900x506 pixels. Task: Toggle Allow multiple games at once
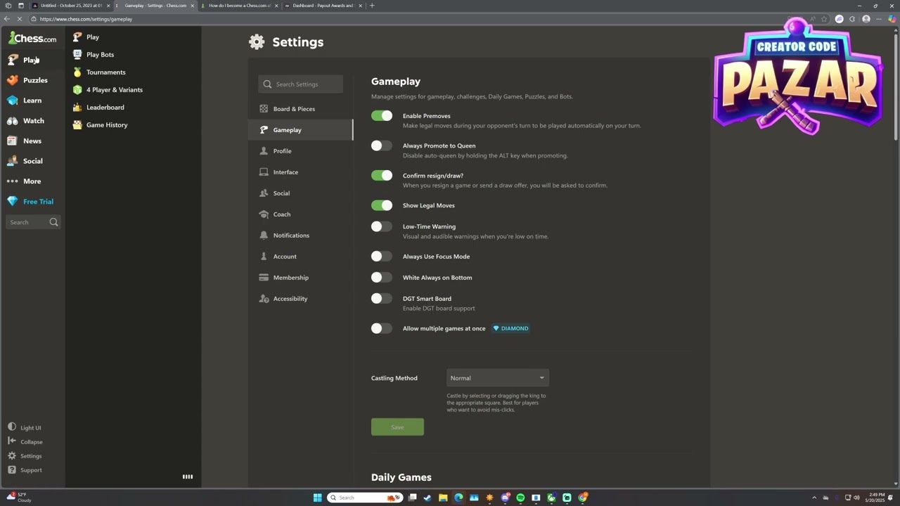(382, 328)
